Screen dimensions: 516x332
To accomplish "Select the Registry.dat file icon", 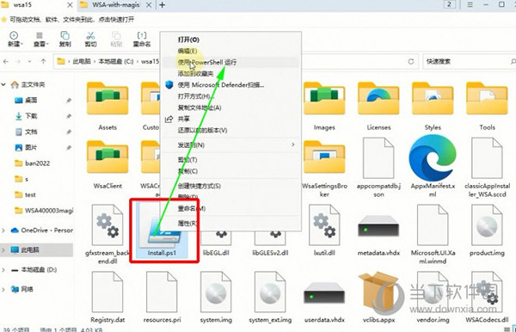I will coord(107,292).
